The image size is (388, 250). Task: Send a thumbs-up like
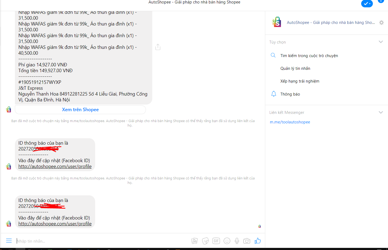point(258,241)
